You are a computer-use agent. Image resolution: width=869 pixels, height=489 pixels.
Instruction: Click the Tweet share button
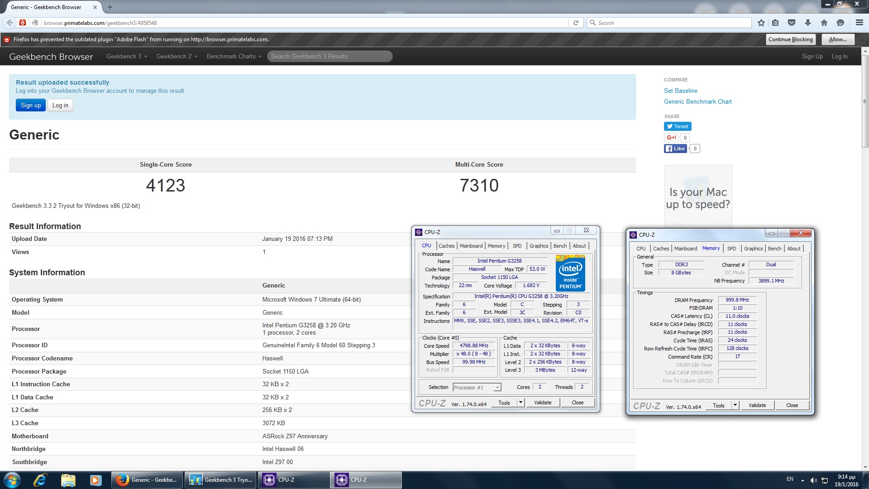[678, 126]
